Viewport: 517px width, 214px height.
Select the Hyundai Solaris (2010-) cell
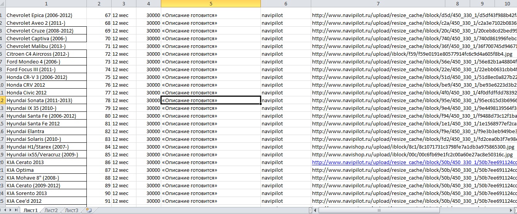pyautogui.click(x=46, y=139)
